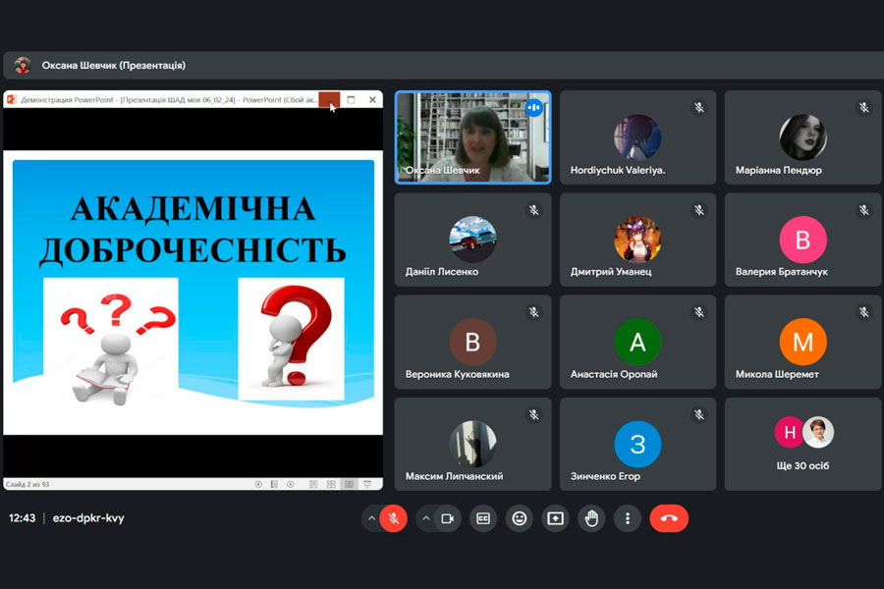Raise hand in the meeting

[x=591, y=518]
